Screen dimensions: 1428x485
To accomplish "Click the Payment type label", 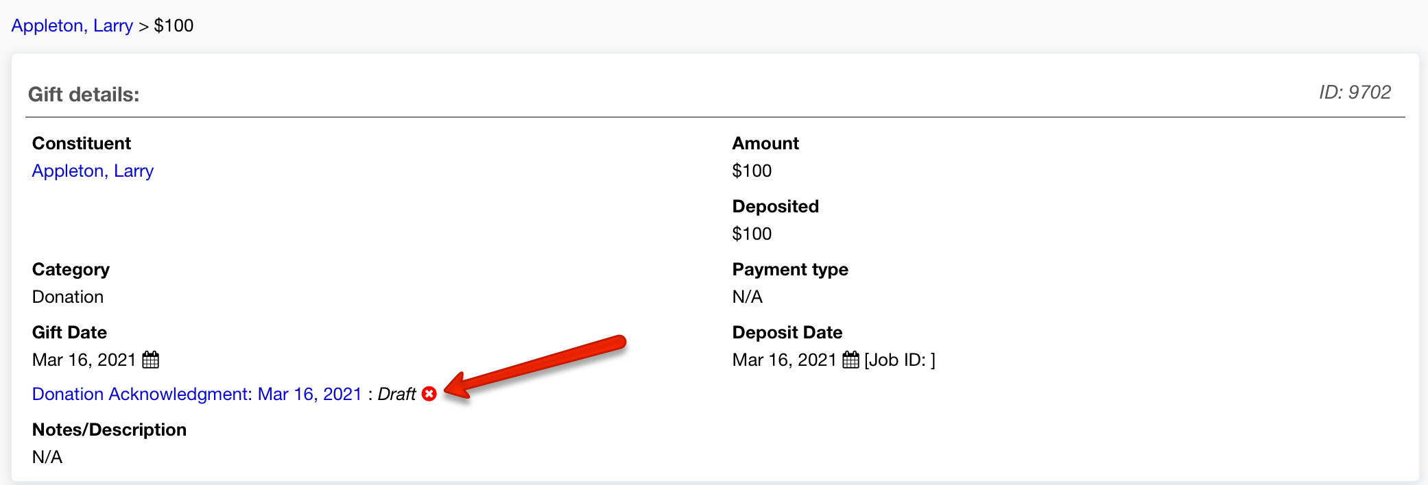I will [790, 270].
